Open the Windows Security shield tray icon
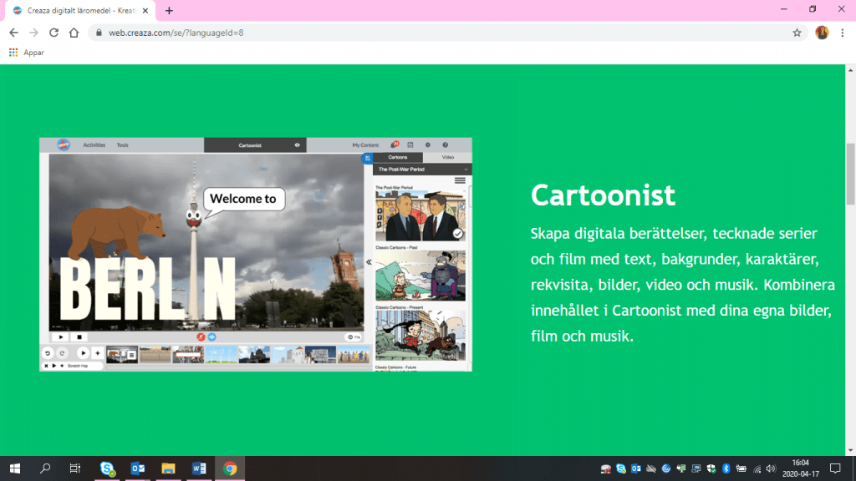856x481 pixels. 711,469
